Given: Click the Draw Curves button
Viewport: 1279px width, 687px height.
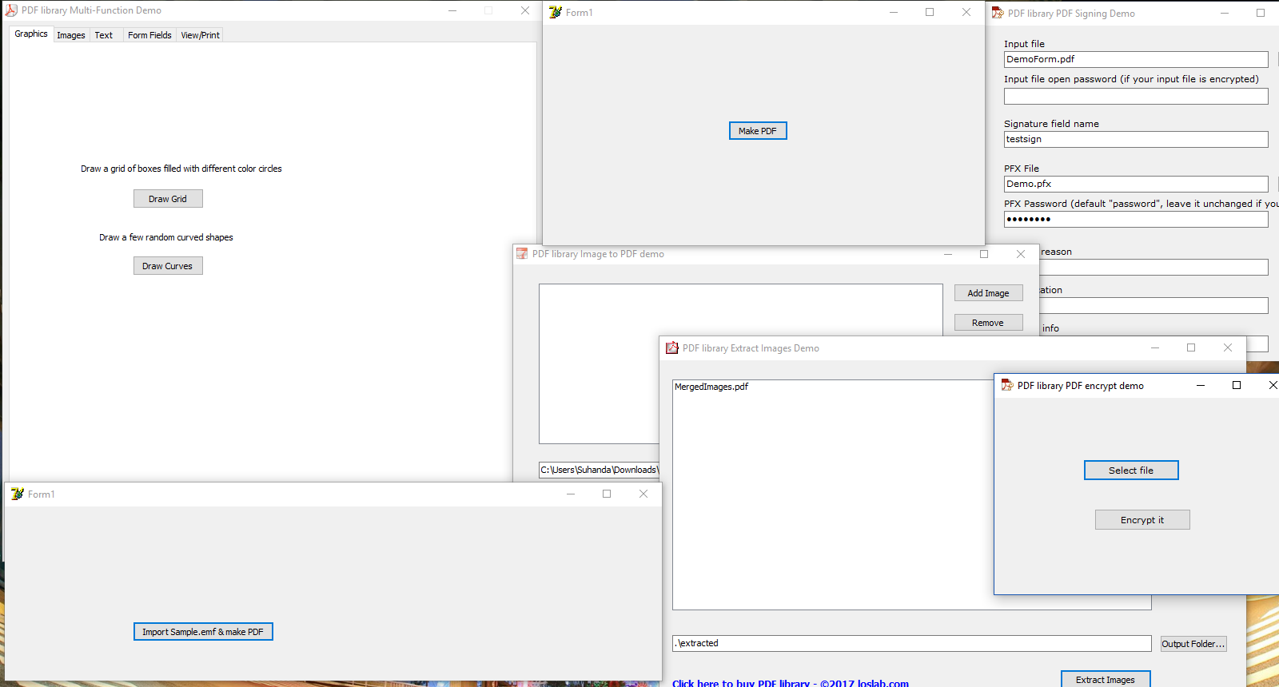Looking at the screenshot, I should 168,266.
